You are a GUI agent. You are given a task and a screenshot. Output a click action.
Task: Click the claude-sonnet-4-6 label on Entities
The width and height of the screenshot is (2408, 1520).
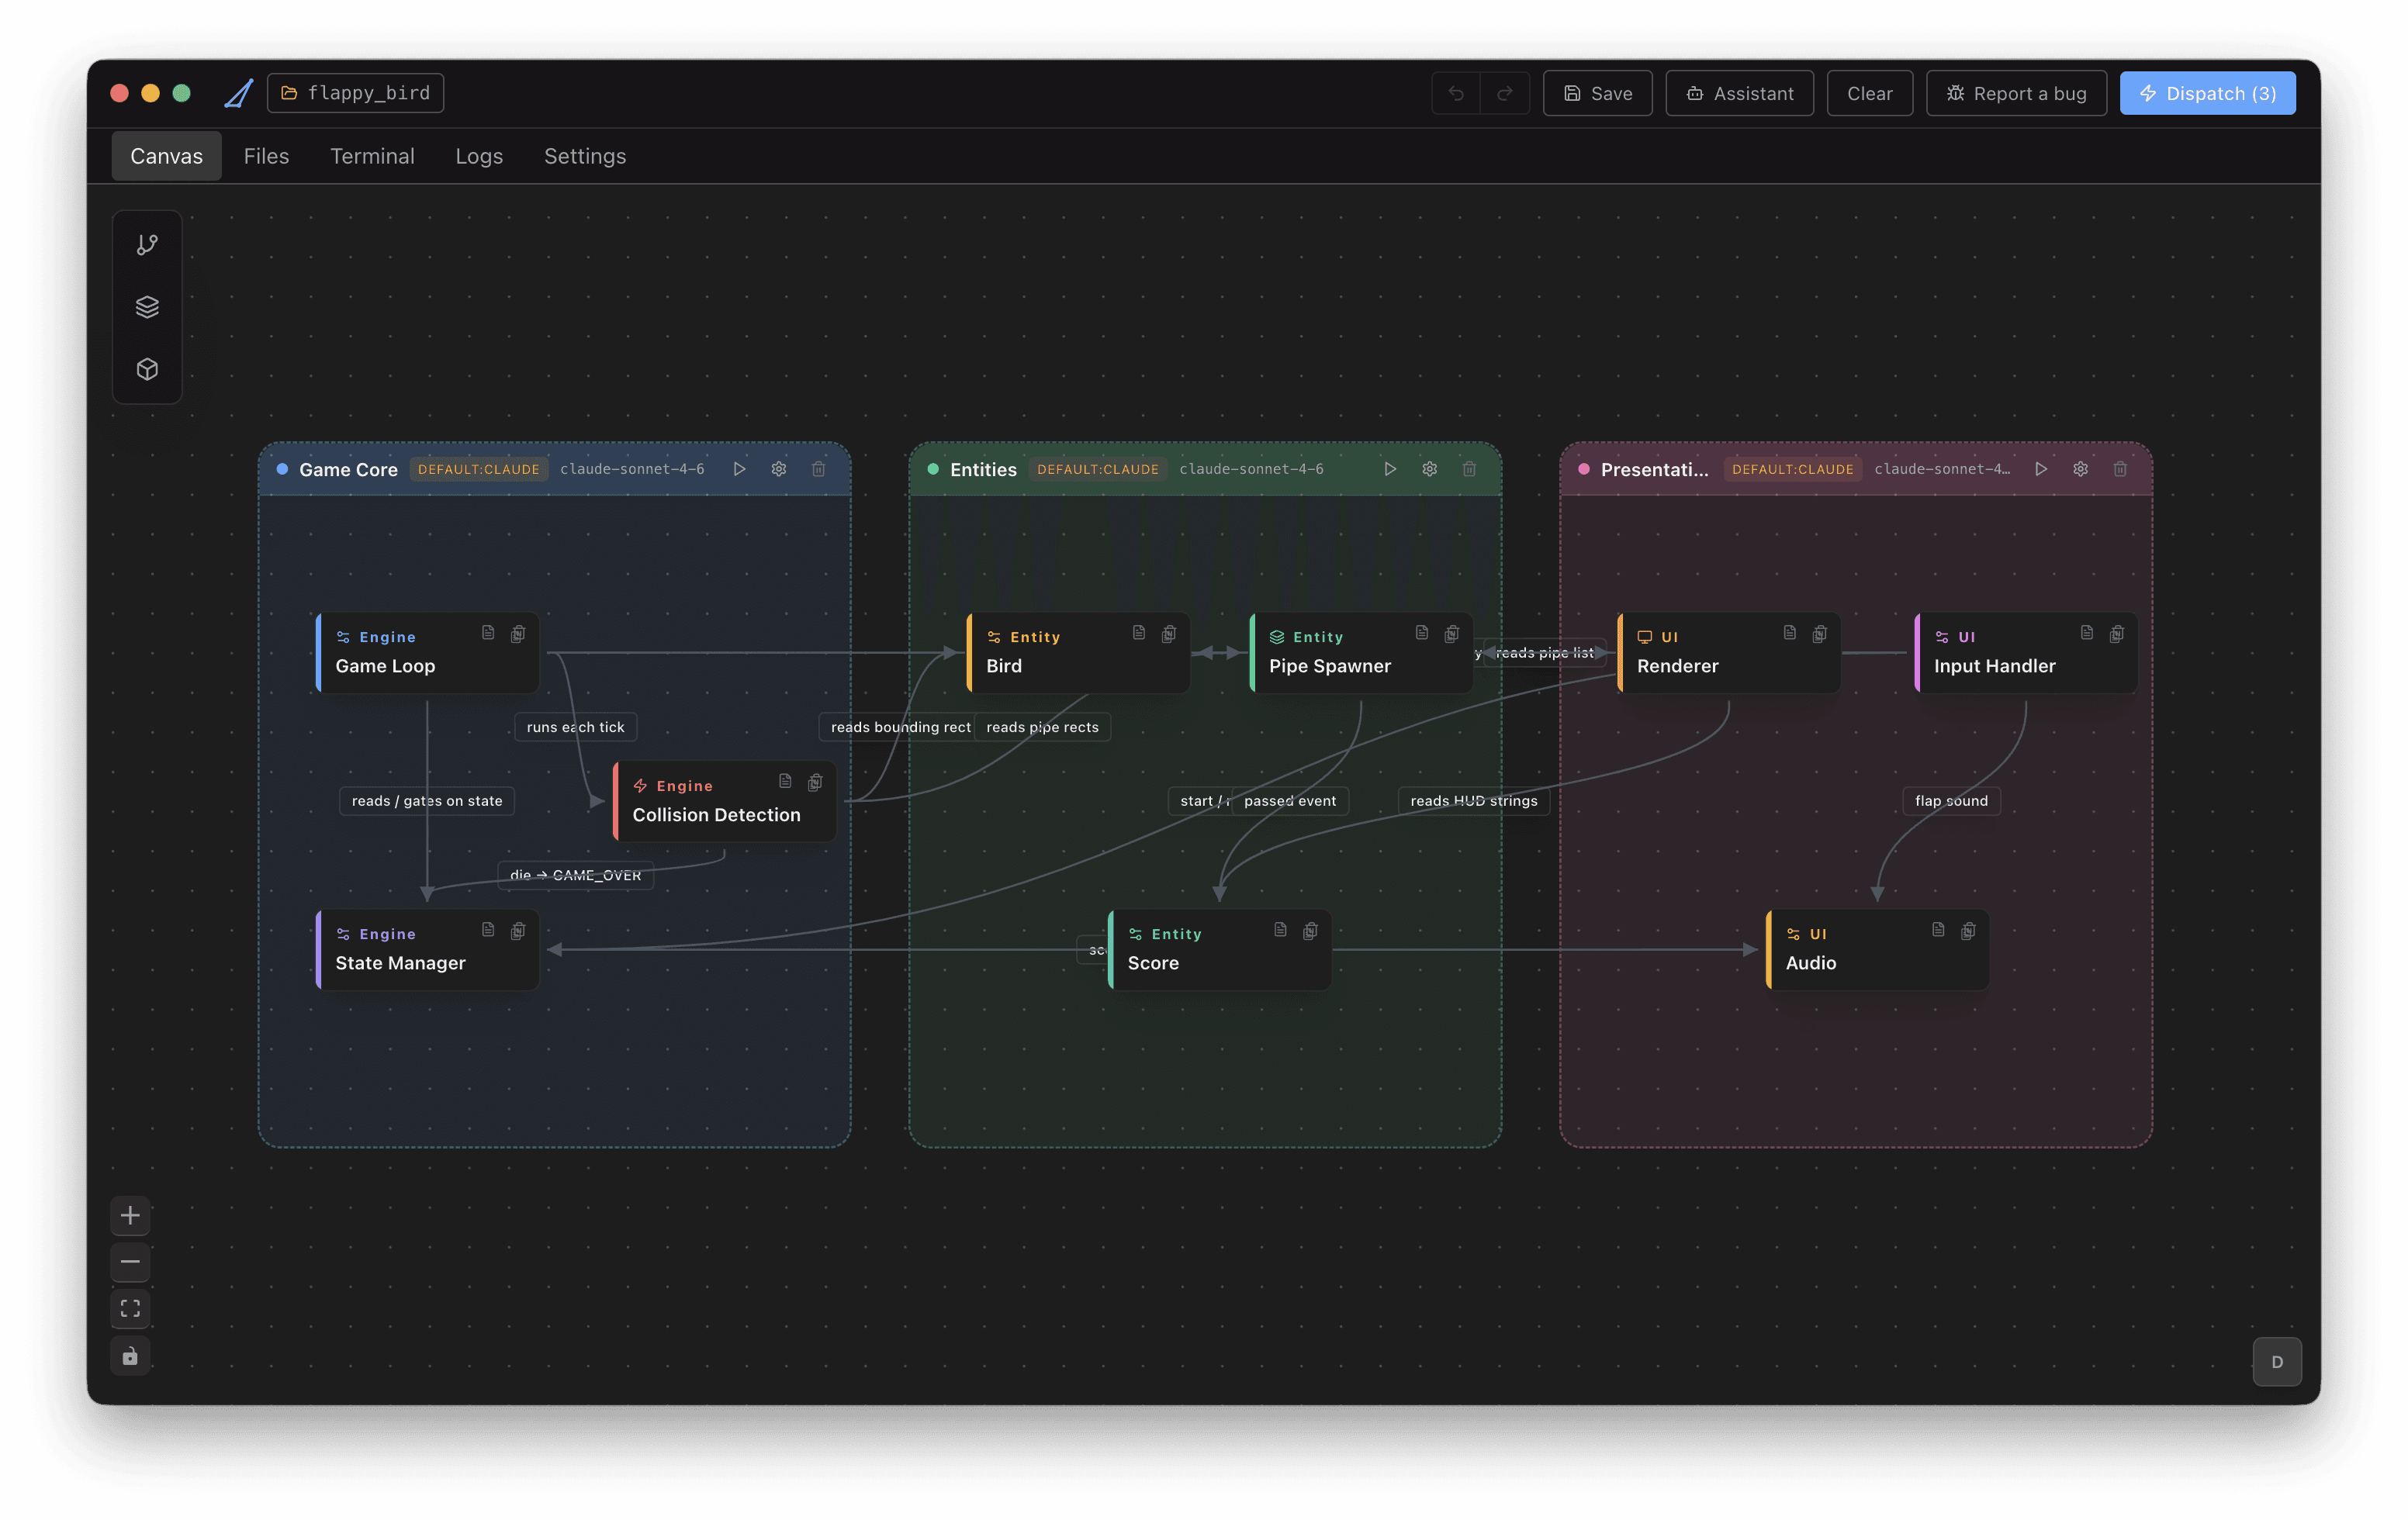coord(1251,468)
